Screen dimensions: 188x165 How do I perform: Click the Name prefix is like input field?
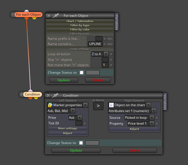tap(99, 39)
